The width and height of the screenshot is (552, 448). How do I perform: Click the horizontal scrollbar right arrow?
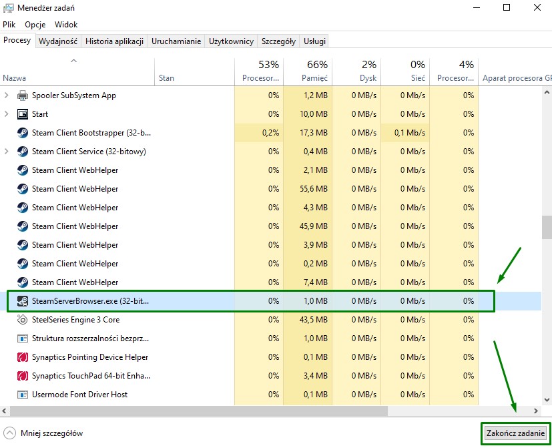coord(536,411)
